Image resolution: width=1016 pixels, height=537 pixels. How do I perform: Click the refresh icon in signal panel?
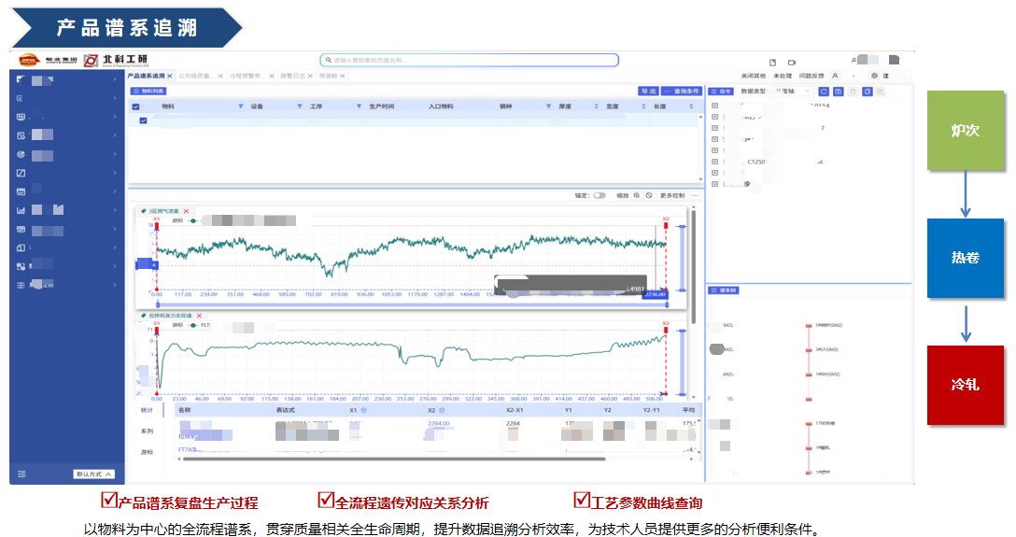pos(824,92)
